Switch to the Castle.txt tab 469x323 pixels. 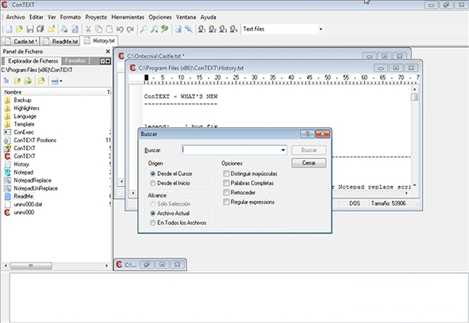(21, 42)
